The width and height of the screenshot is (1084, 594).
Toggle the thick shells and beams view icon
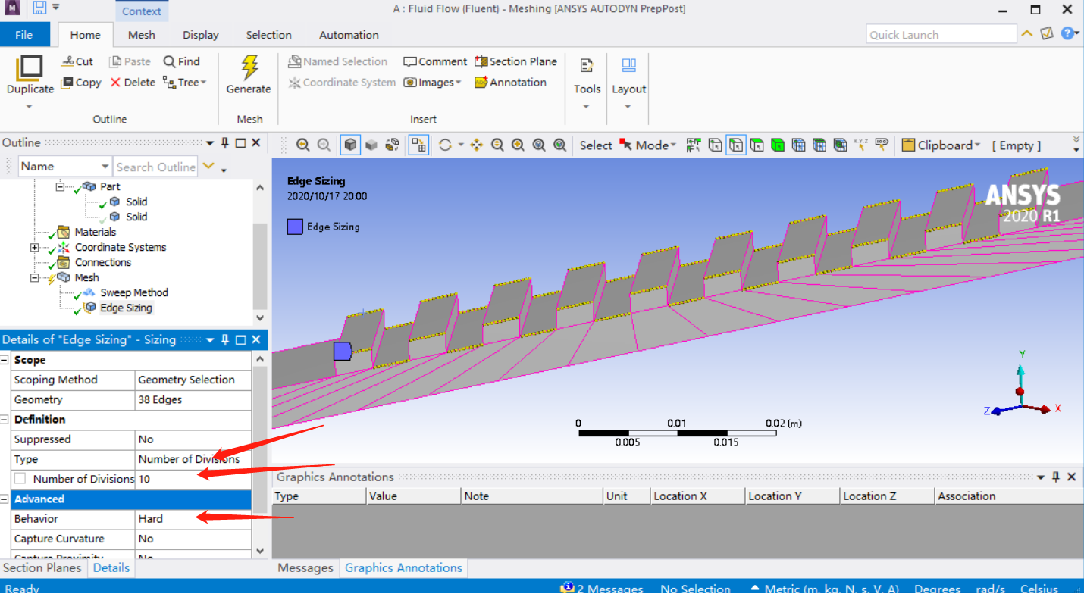tap(418, 145)
